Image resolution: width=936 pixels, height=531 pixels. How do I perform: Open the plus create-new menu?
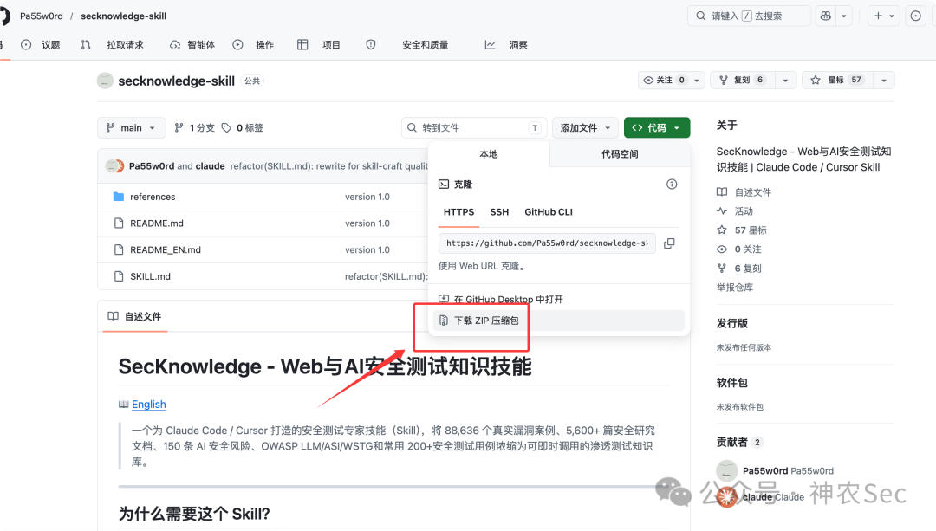click(883, 16)
